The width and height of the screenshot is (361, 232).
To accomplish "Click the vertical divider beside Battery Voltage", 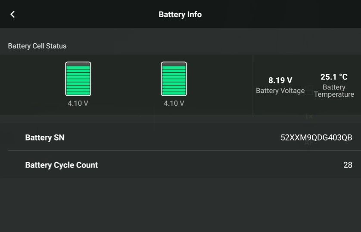I will click(x=253, y=85).
